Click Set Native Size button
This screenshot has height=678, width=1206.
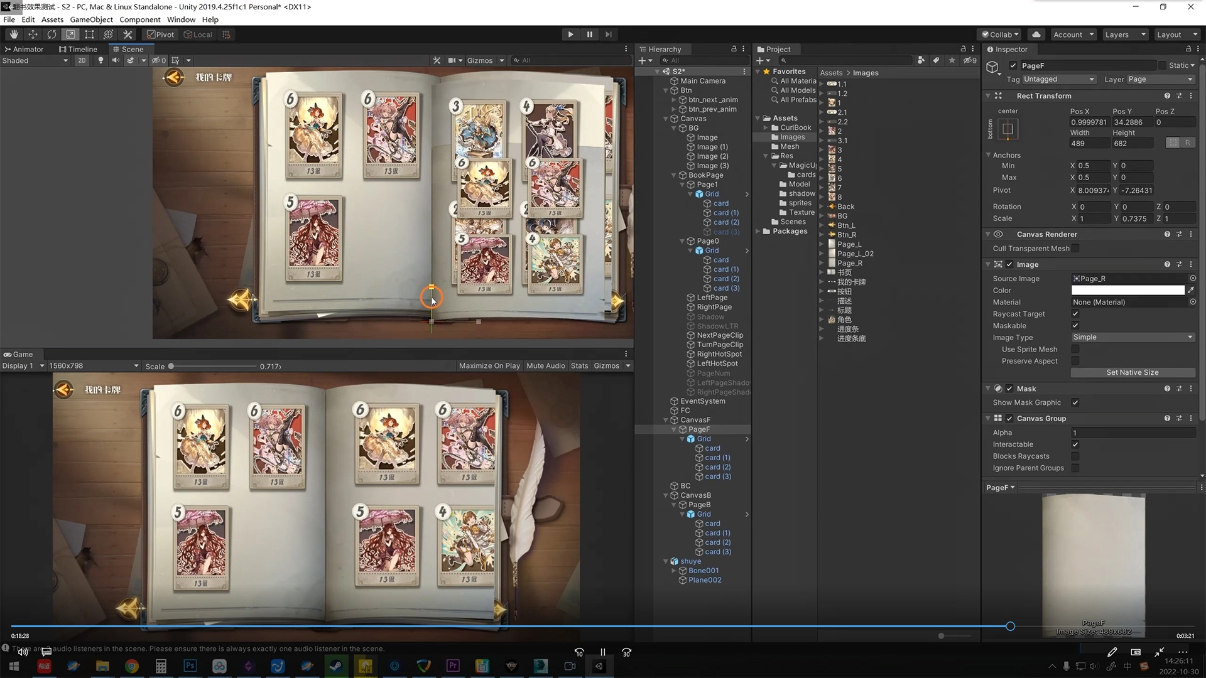coord(1133,372)
